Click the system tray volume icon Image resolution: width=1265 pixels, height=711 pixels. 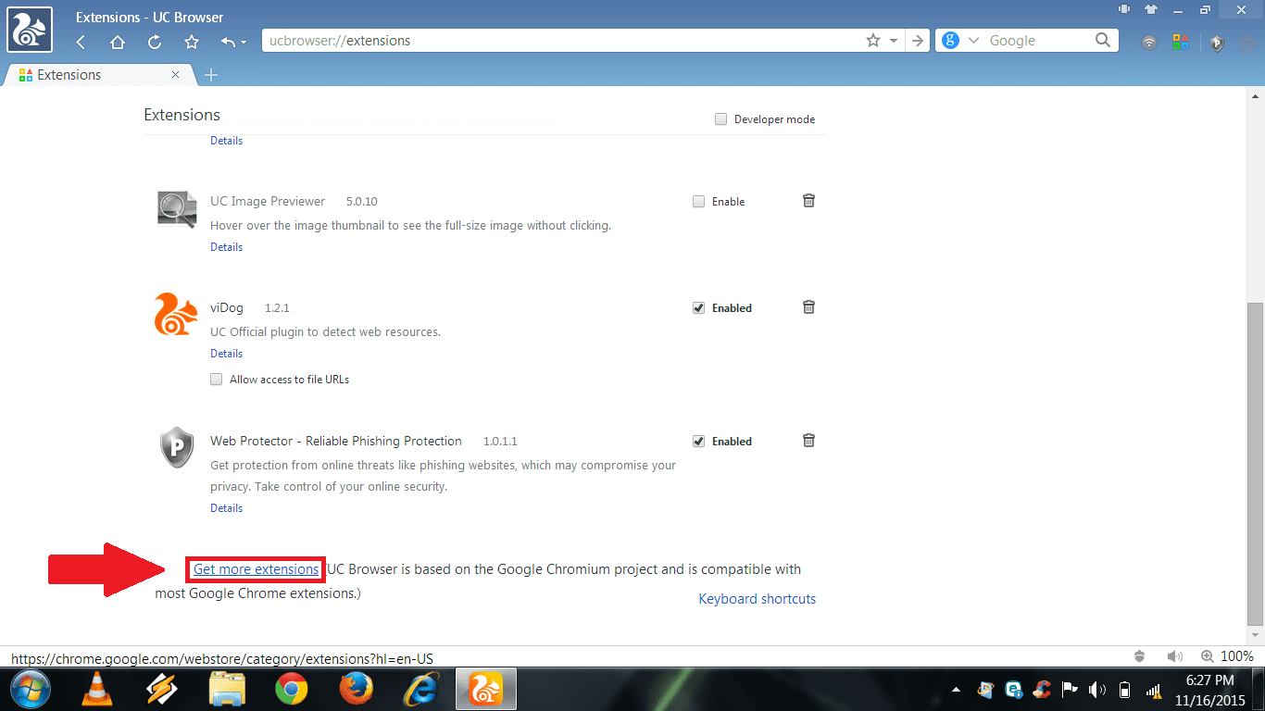pos(1098,690)
